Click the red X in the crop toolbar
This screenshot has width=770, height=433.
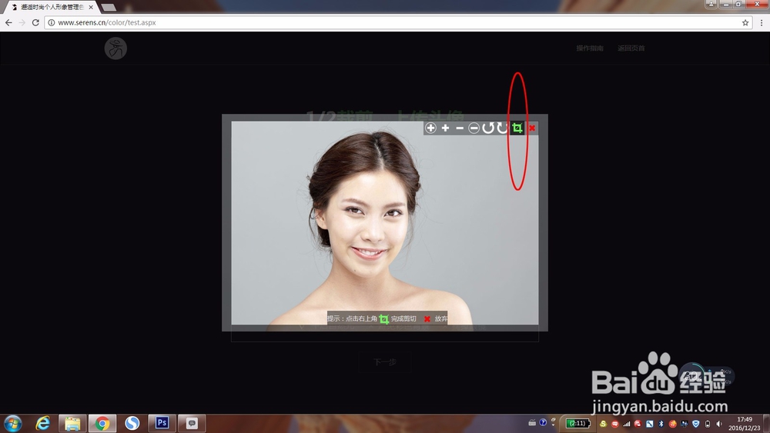tap(532, 128)
